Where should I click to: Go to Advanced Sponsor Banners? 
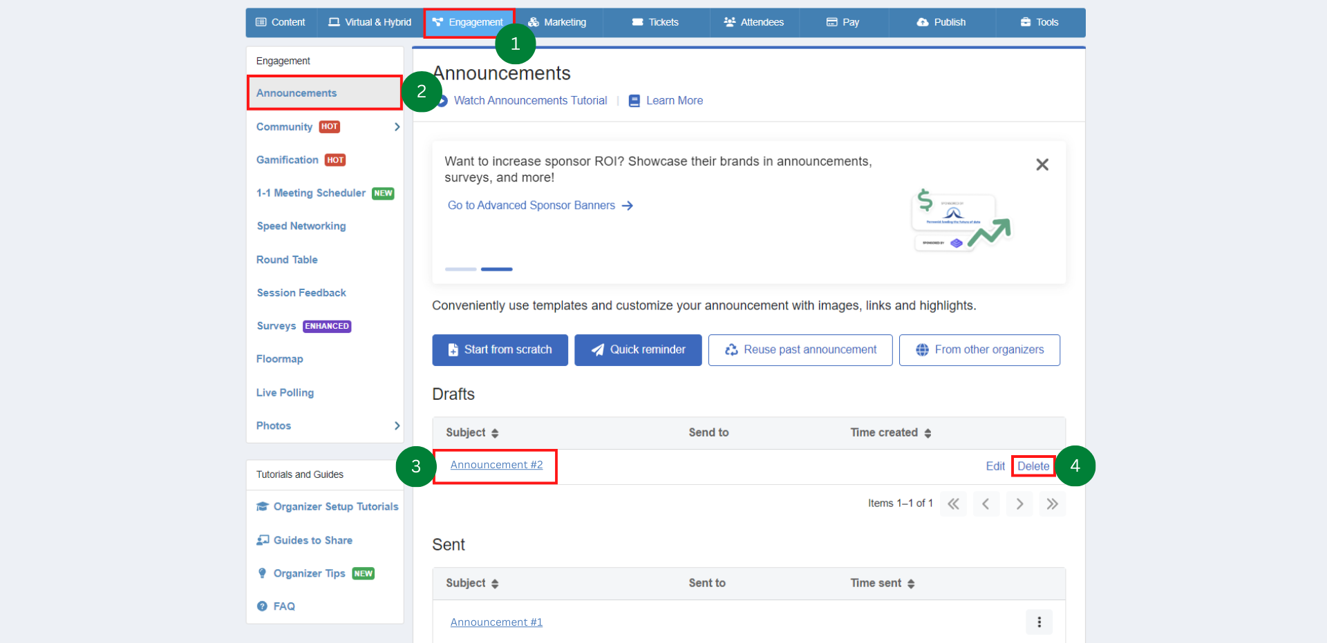coord(540,206)
